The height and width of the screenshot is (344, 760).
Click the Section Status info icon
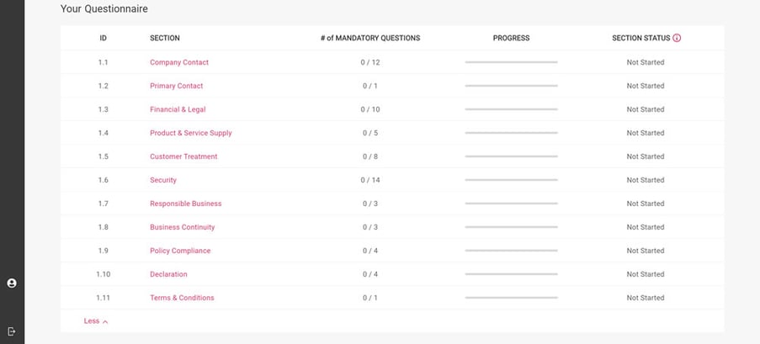tap(677, 38)
